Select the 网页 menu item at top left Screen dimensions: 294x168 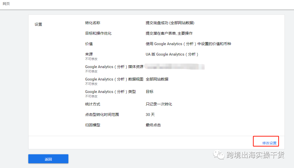(x=6, y=4)
